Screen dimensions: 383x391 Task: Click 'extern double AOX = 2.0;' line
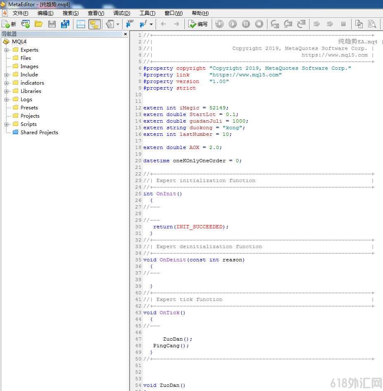point(182,147)
